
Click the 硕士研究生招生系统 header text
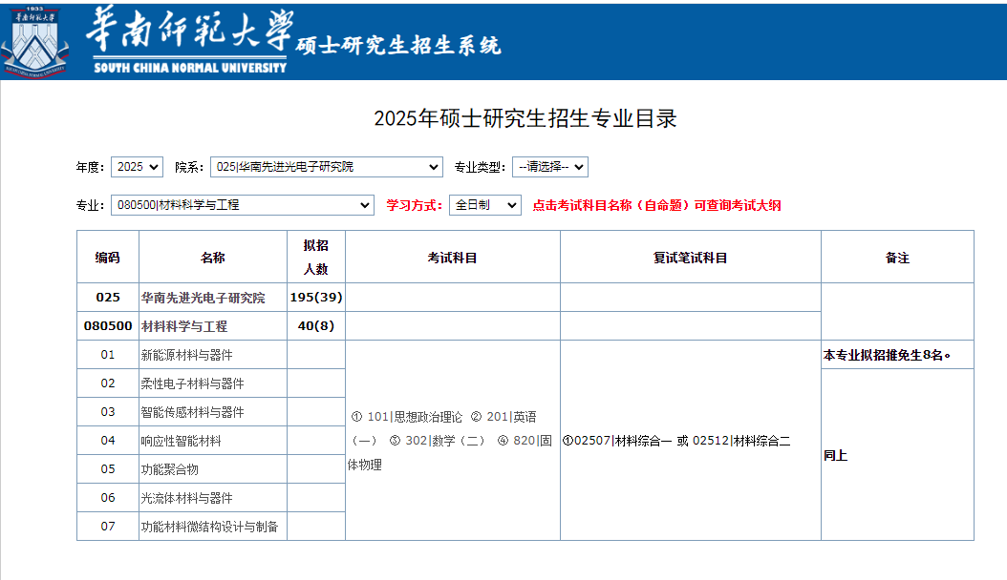click(398, 46)
